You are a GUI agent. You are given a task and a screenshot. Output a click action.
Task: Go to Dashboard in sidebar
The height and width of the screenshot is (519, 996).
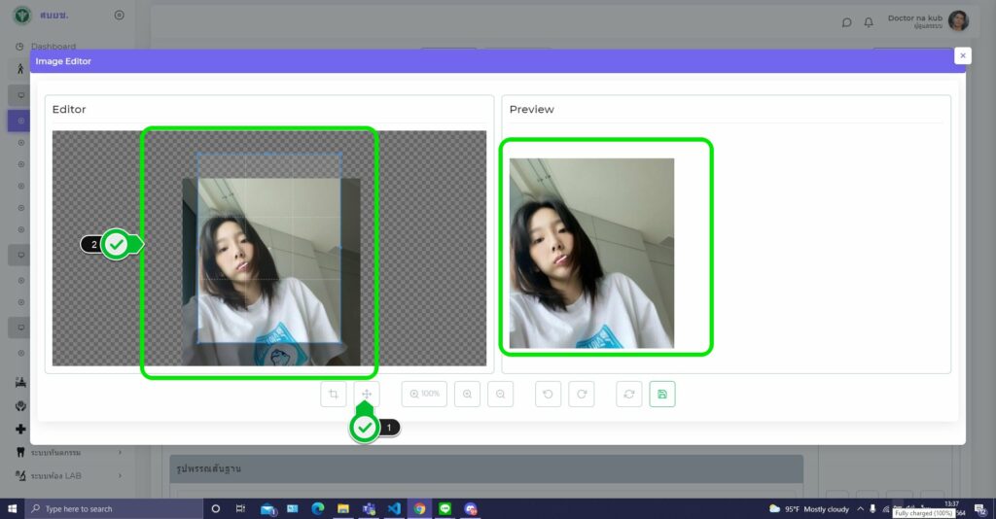coord(53,46)
